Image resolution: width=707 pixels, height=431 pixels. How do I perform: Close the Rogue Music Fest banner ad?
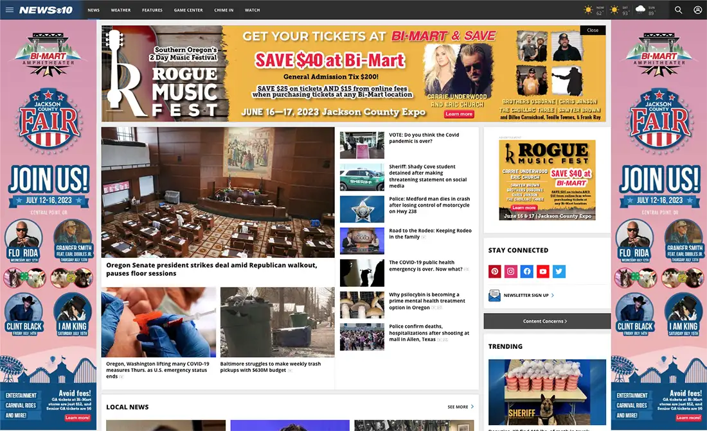click(593, 30)
